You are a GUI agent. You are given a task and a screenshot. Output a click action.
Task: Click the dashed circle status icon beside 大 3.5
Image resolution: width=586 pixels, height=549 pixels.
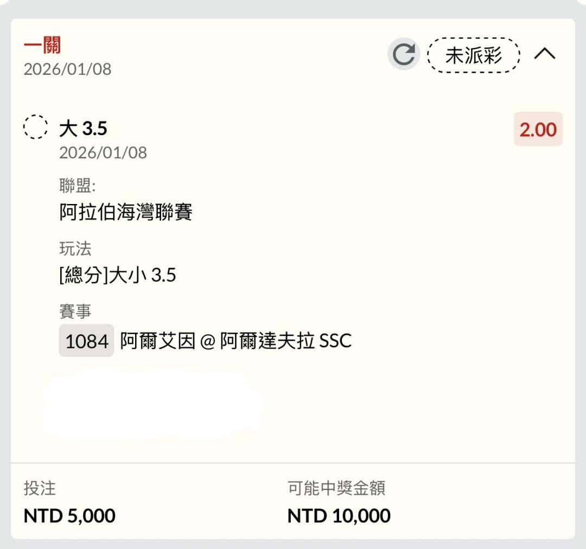pos(36,128)
